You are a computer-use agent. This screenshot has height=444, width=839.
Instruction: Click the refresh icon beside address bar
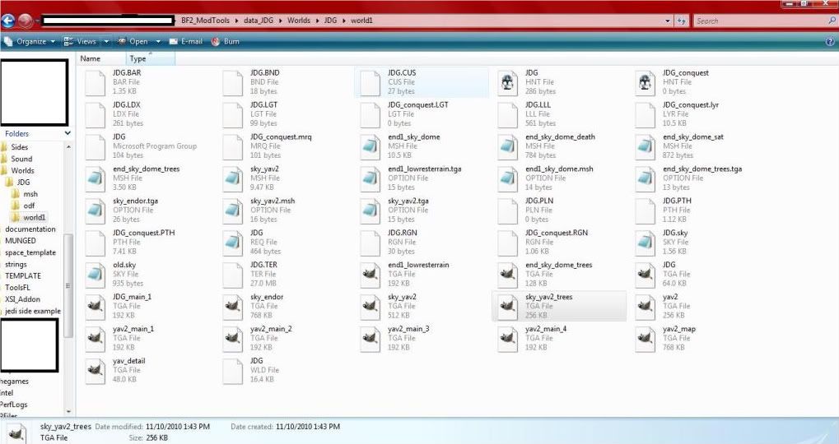(x=681, y=21)
